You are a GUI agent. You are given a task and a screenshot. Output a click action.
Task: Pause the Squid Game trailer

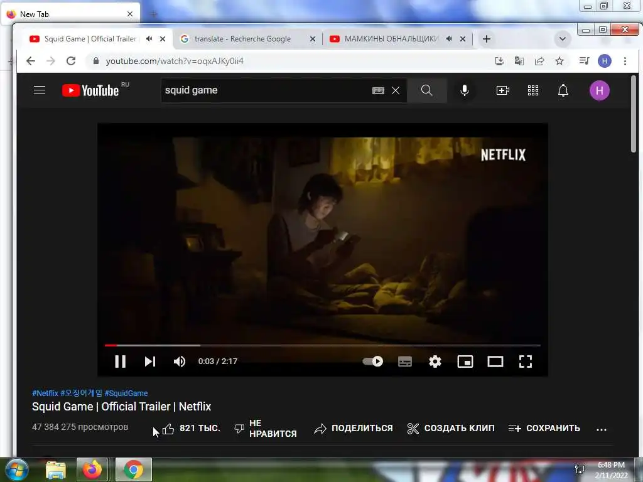coord(120,361)
